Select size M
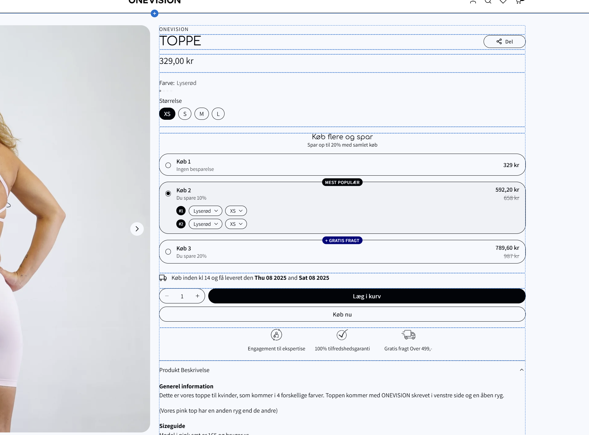Screen dimensions: 589x435 (202, 114)
